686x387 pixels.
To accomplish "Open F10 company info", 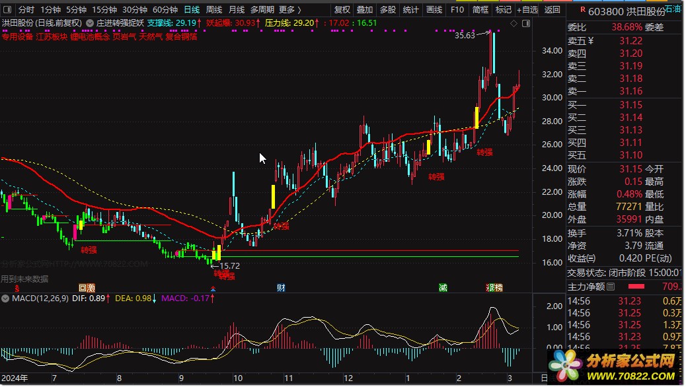I will coord(457,10).
